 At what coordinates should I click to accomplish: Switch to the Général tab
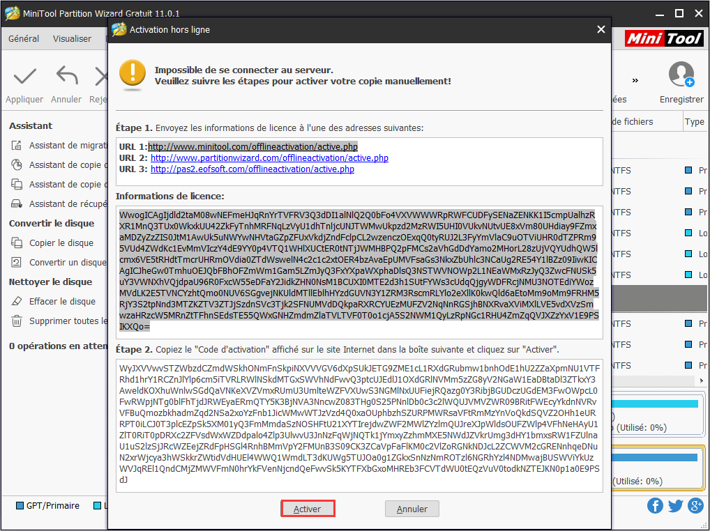point(23,38)
